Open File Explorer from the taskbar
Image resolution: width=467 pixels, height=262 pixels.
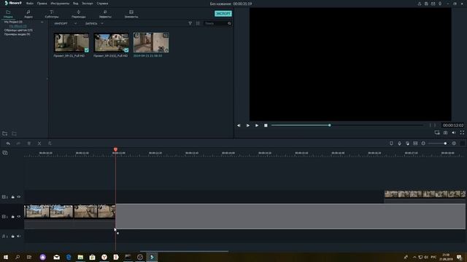(80, 257)
